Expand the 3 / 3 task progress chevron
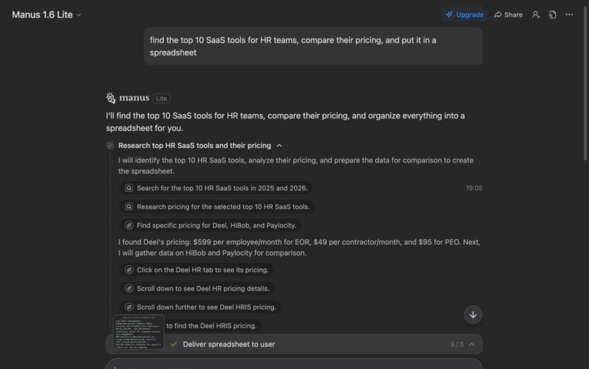589x369 pixels. pyautogui.click(x=472, y=344)
